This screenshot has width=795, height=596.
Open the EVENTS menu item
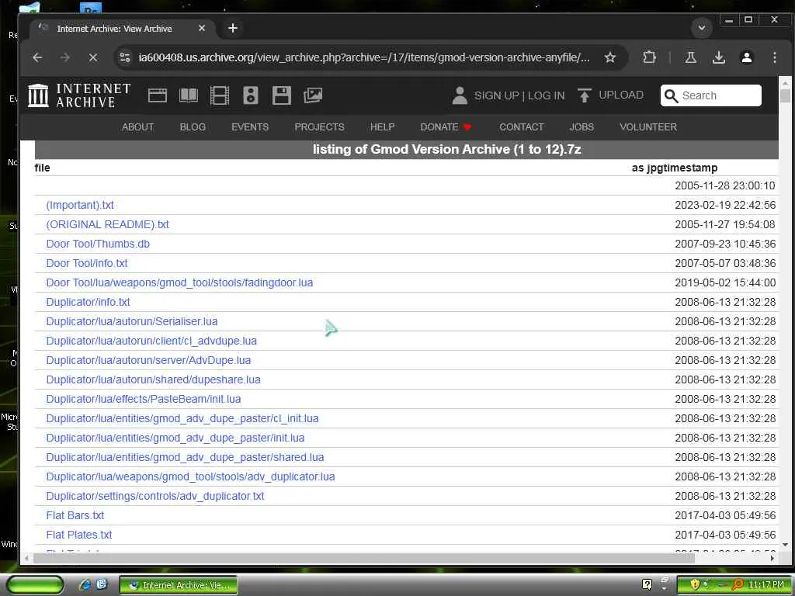[x=250, y=127]
